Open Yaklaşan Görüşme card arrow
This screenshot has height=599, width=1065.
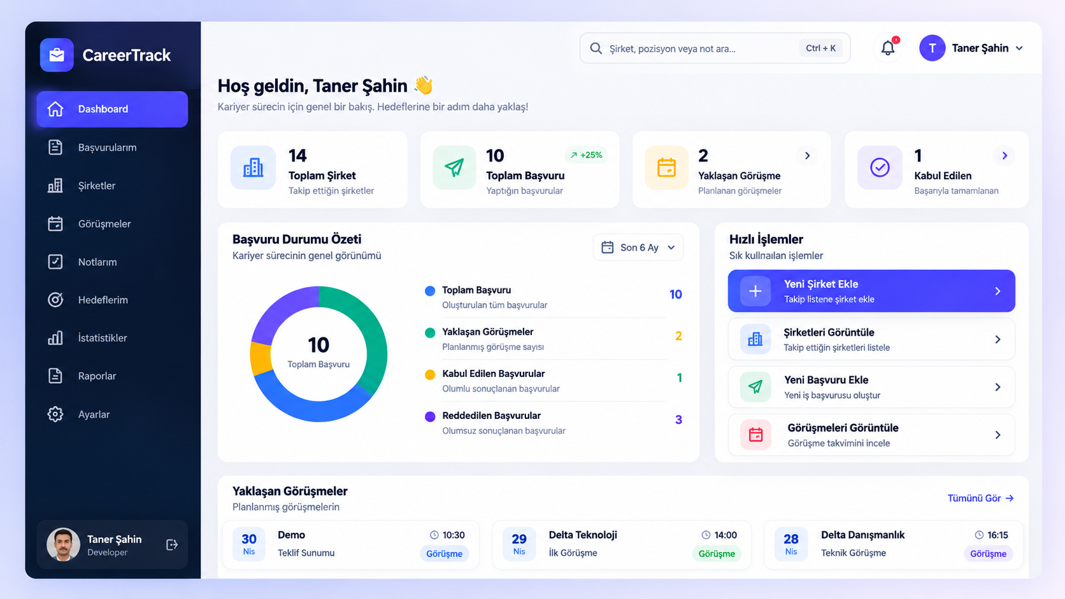coord(807,156)
